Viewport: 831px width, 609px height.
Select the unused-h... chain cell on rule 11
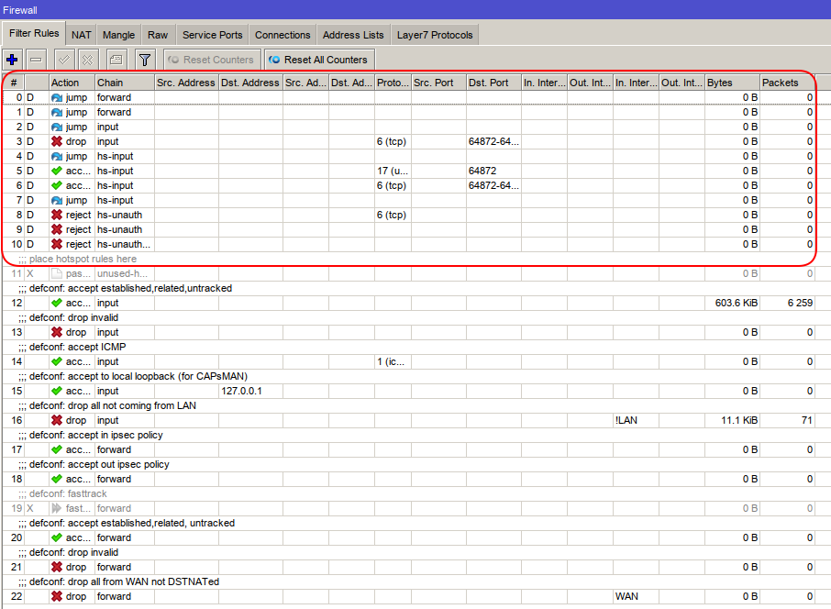[x=125, y=273]
